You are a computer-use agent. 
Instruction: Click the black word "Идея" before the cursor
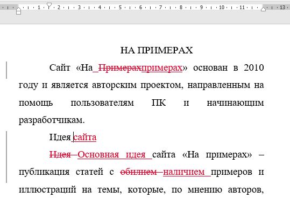point(60,138)
